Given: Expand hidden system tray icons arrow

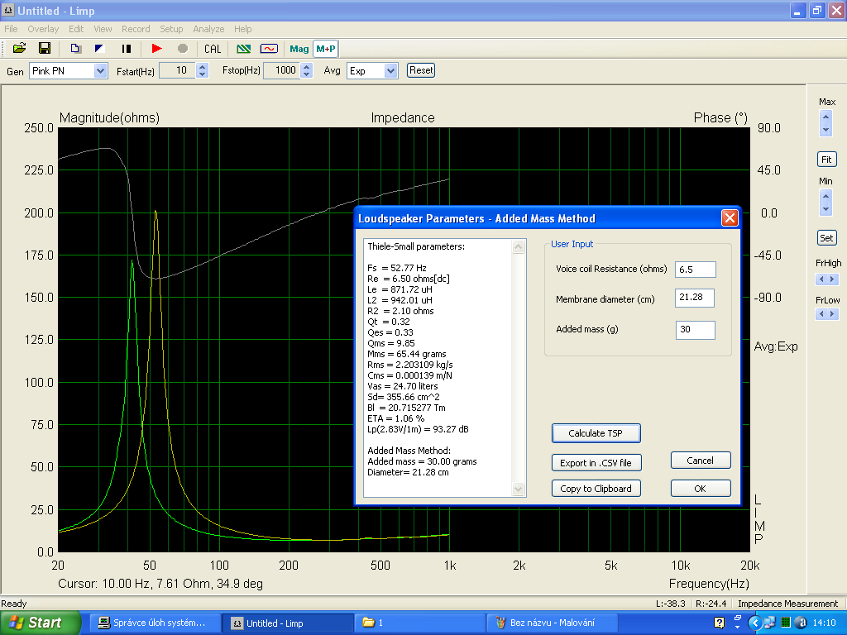Looking at the screenshot, I should (754, 623).
